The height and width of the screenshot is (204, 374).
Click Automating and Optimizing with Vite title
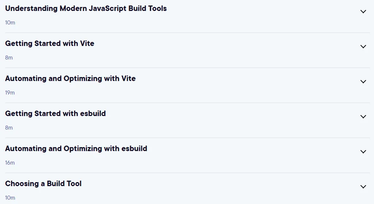point(70,79)
